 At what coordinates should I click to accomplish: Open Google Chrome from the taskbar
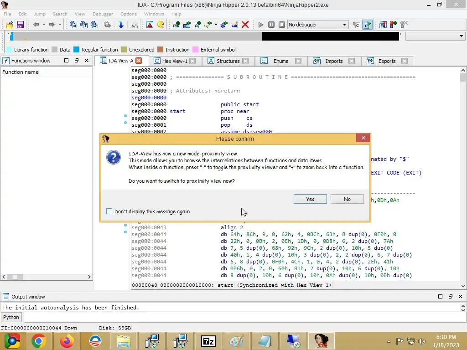tap(39, 341)
